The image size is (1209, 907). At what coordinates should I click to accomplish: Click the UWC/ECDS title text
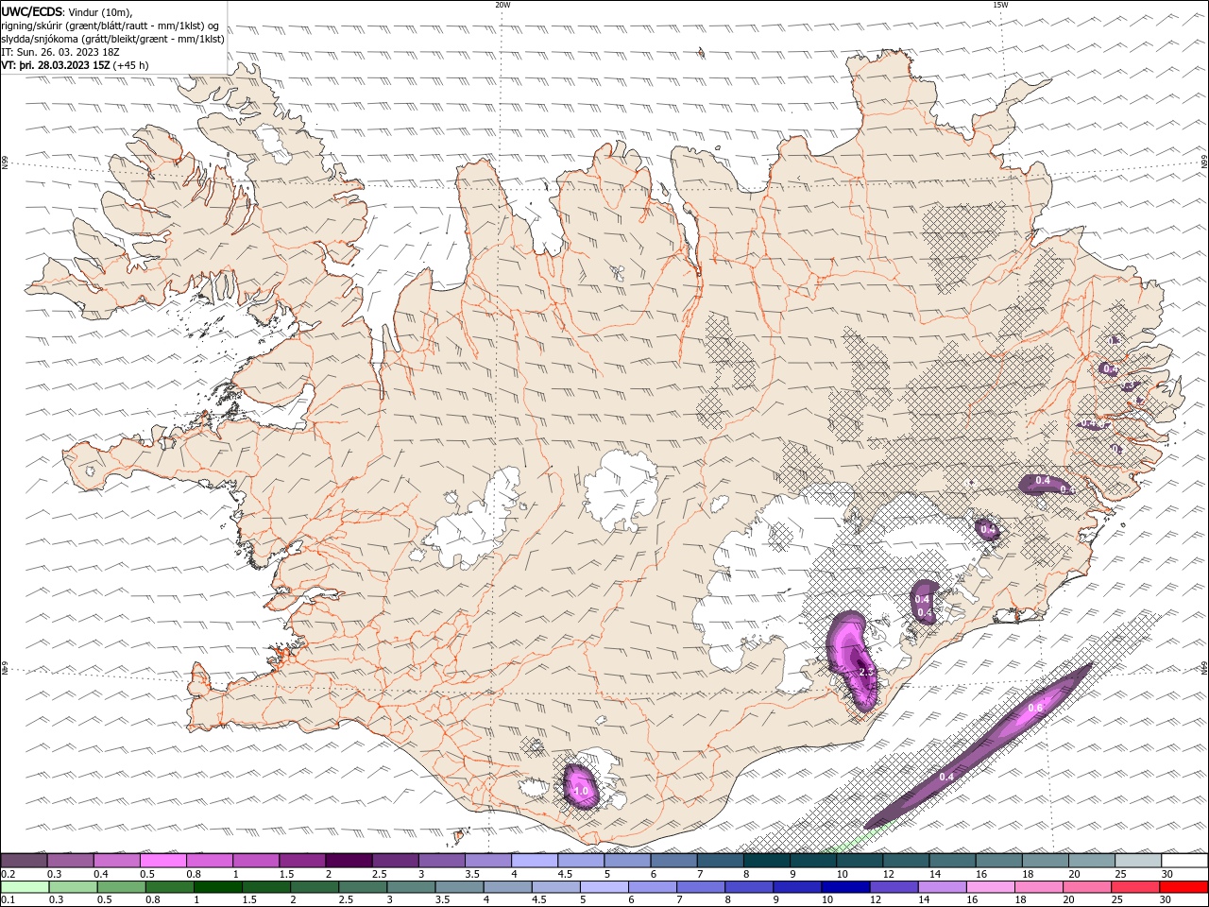(x=35, y=11)
